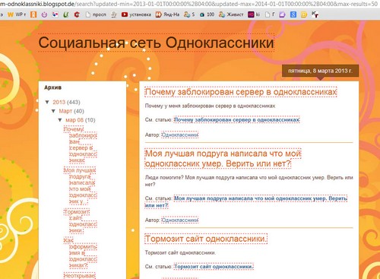Follow the blue "Моя лучшая подруга" article link
The image size is (380, 279).
click(246, 201)
